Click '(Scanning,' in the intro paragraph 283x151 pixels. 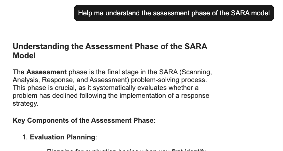[196, 72]
